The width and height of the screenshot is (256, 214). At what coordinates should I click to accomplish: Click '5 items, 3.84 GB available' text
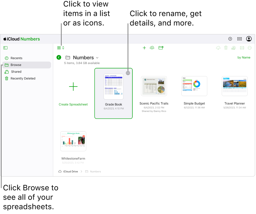(82, 63)
